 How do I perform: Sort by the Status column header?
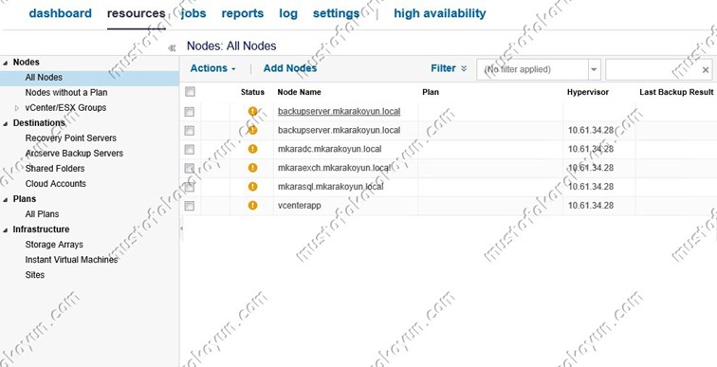pos(252,92)
